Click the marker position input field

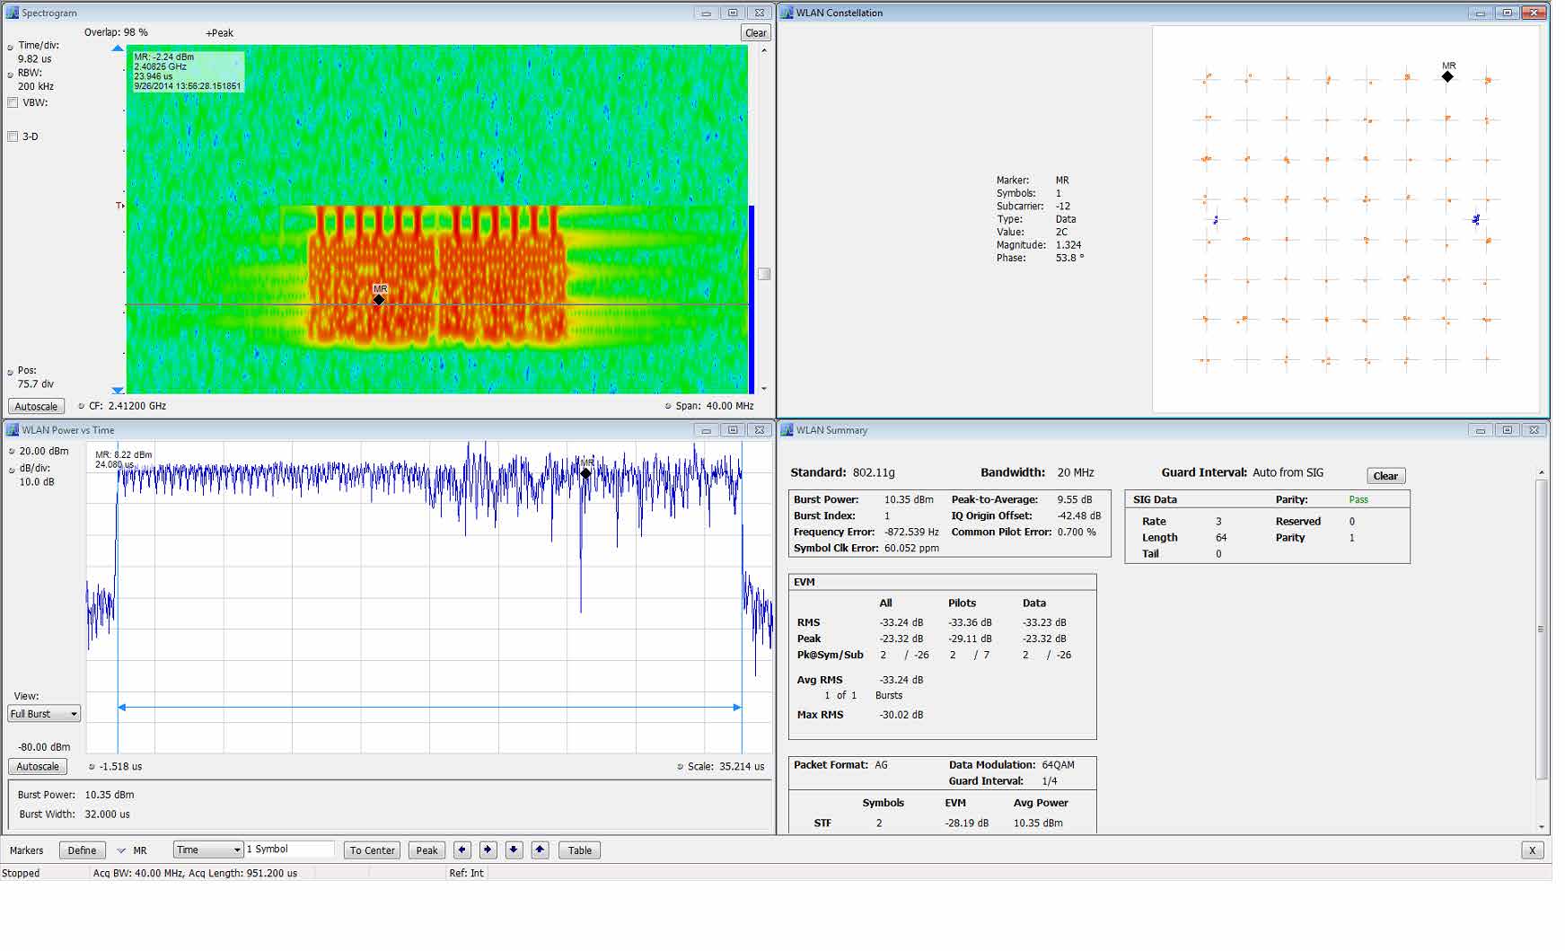coord(289,850)
